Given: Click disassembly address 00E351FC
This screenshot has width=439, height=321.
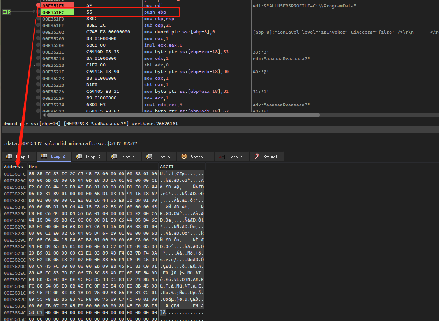Looking at the screenshot, I should click(53, 12).
